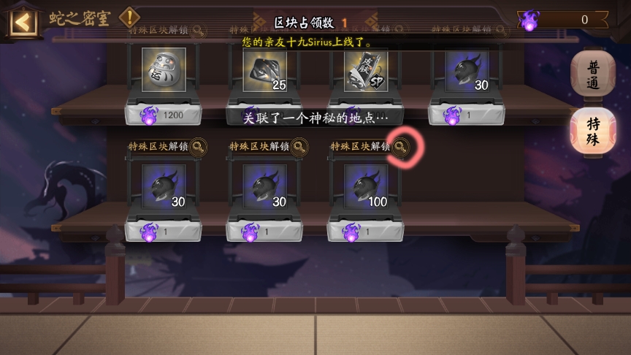Click the purple flame currency icon

coord(529,20)
